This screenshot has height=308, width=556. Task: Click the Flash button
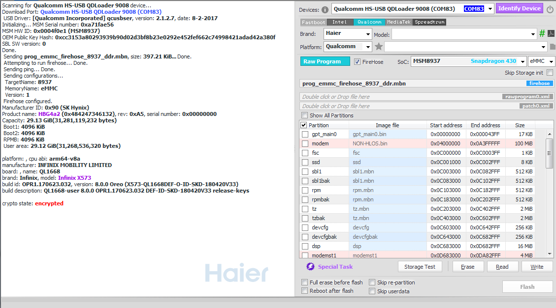527,287
